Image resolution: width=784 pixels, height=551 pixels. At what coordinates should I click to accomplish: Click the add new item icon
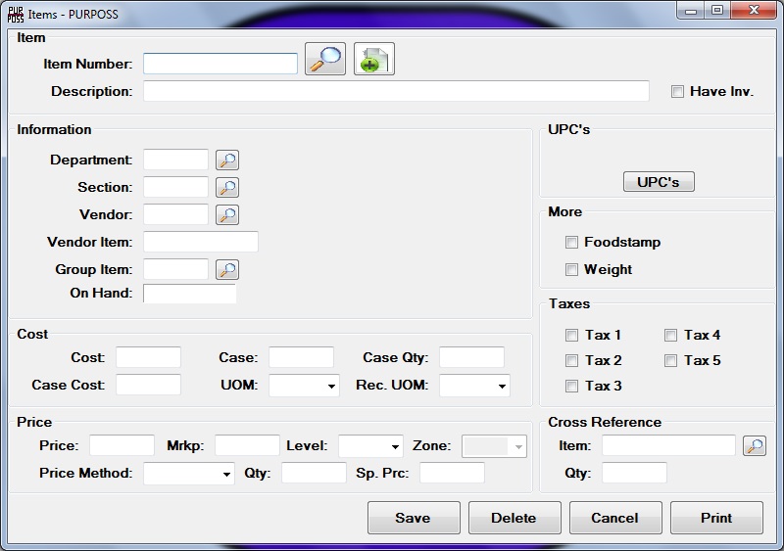pos(373,60)
